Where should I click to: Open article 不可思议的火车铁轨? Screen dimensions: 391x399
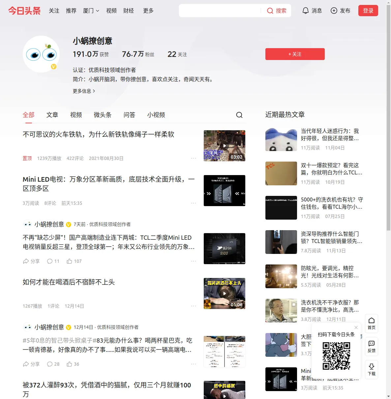pos(99,134)
